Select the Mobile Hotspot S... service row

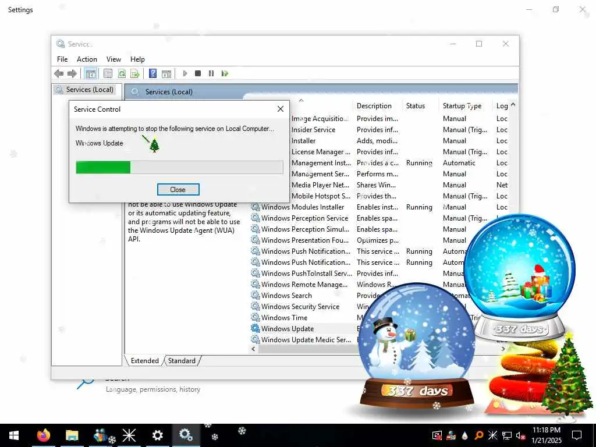click(x=399, y=196)
